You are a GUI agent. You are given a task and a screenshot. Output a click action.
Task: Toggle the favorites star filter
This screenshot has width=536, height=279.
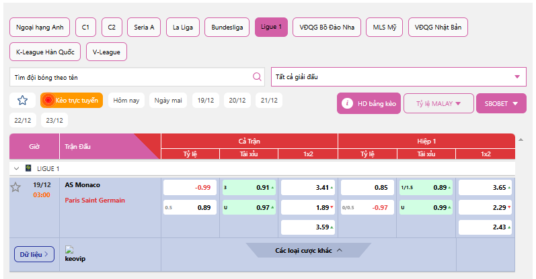[x=23, y=101]
